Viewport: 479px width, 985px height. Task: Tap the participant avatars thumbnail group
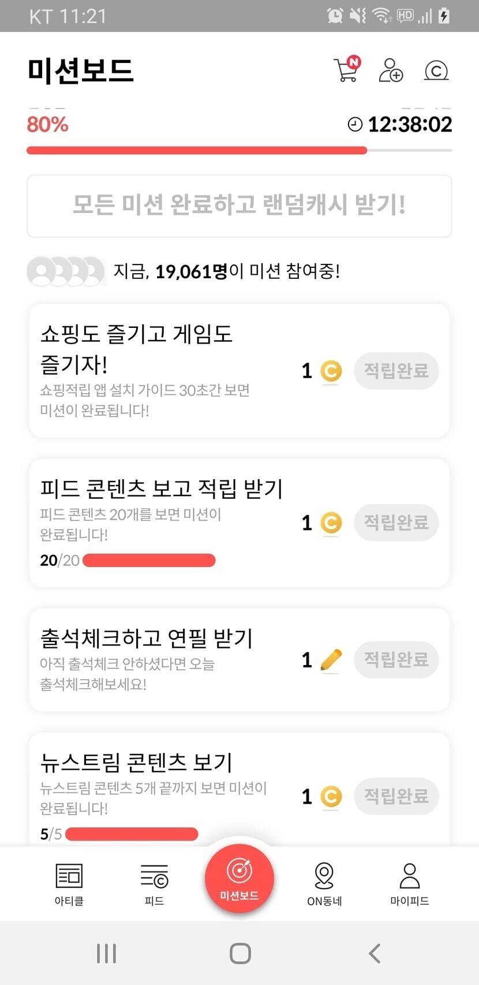66,271
